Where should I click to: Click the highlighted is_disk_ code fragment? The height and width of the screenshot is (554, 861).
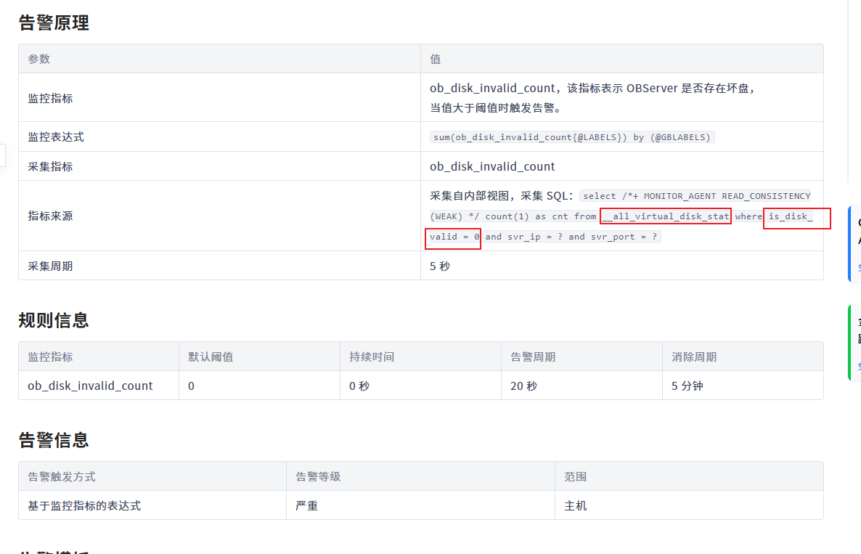point(791,216)
